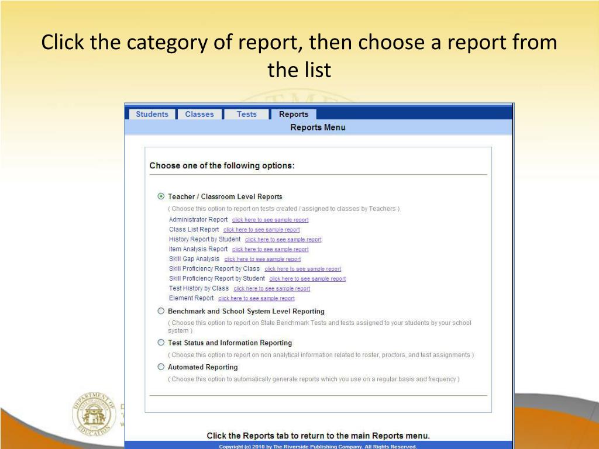Click the description about State Benchmark Tests
This screenshot has width=599, height=449.
320,326
